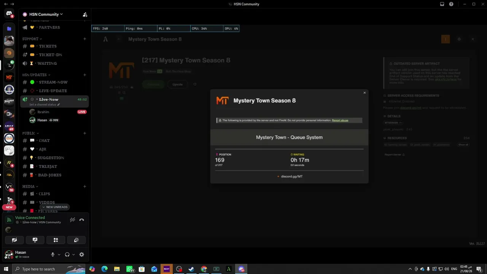Click the NEW servers unread badge
This screenshot has width=487, height=274.
[9, 207]
